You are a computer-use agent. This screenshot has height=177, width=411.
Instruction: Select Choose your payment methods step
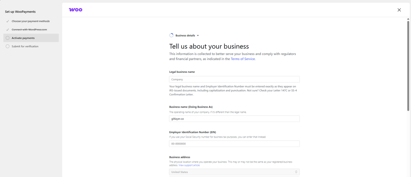[30, 21]
